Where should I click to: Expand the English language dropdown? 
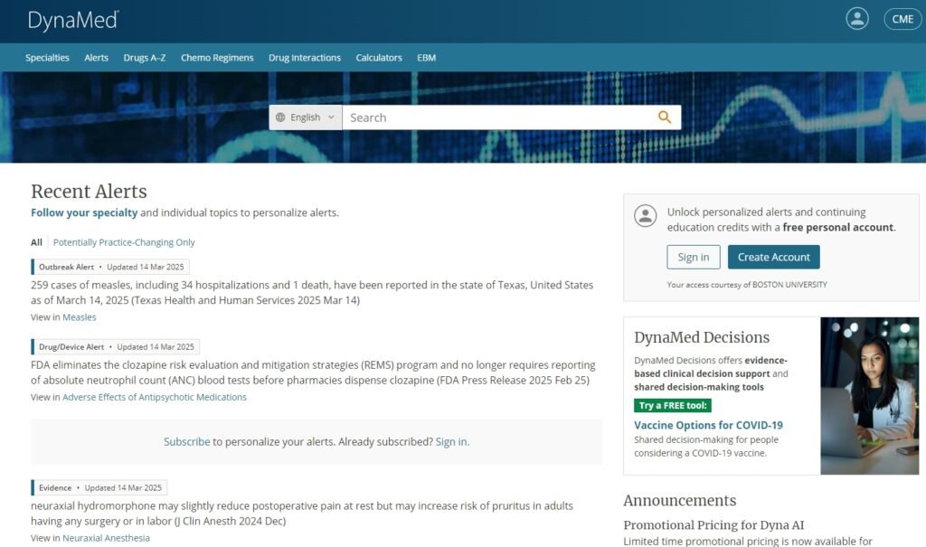pos(306,118)
